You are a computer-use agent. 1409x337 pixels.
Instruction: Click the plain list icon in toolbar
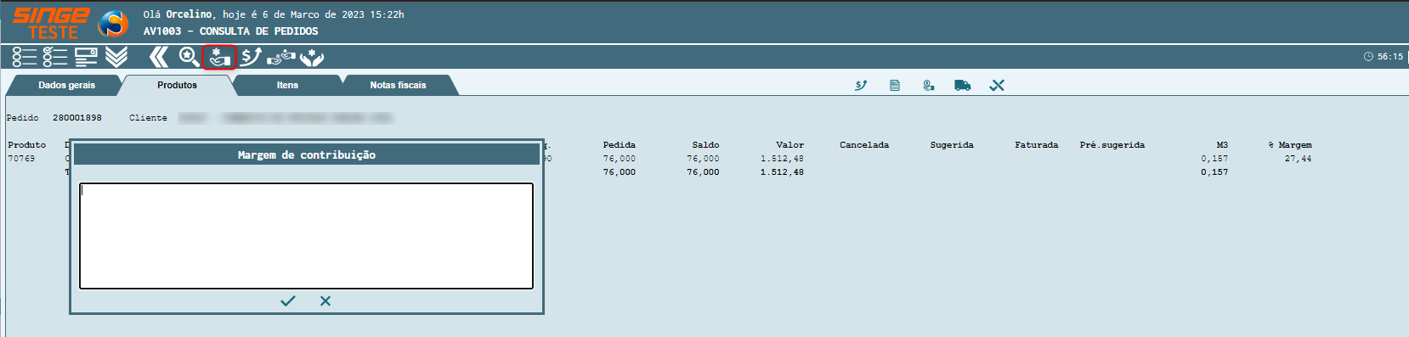tap(24, 57)
